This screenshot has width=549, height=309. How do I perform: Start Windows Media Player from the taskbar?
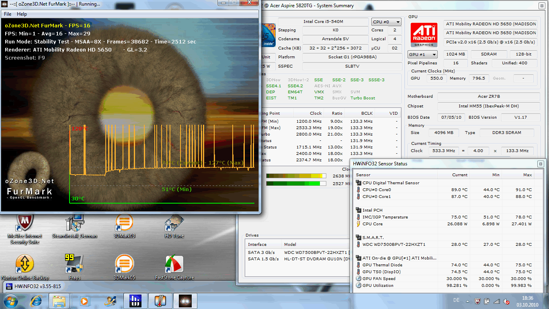[84, 301]
